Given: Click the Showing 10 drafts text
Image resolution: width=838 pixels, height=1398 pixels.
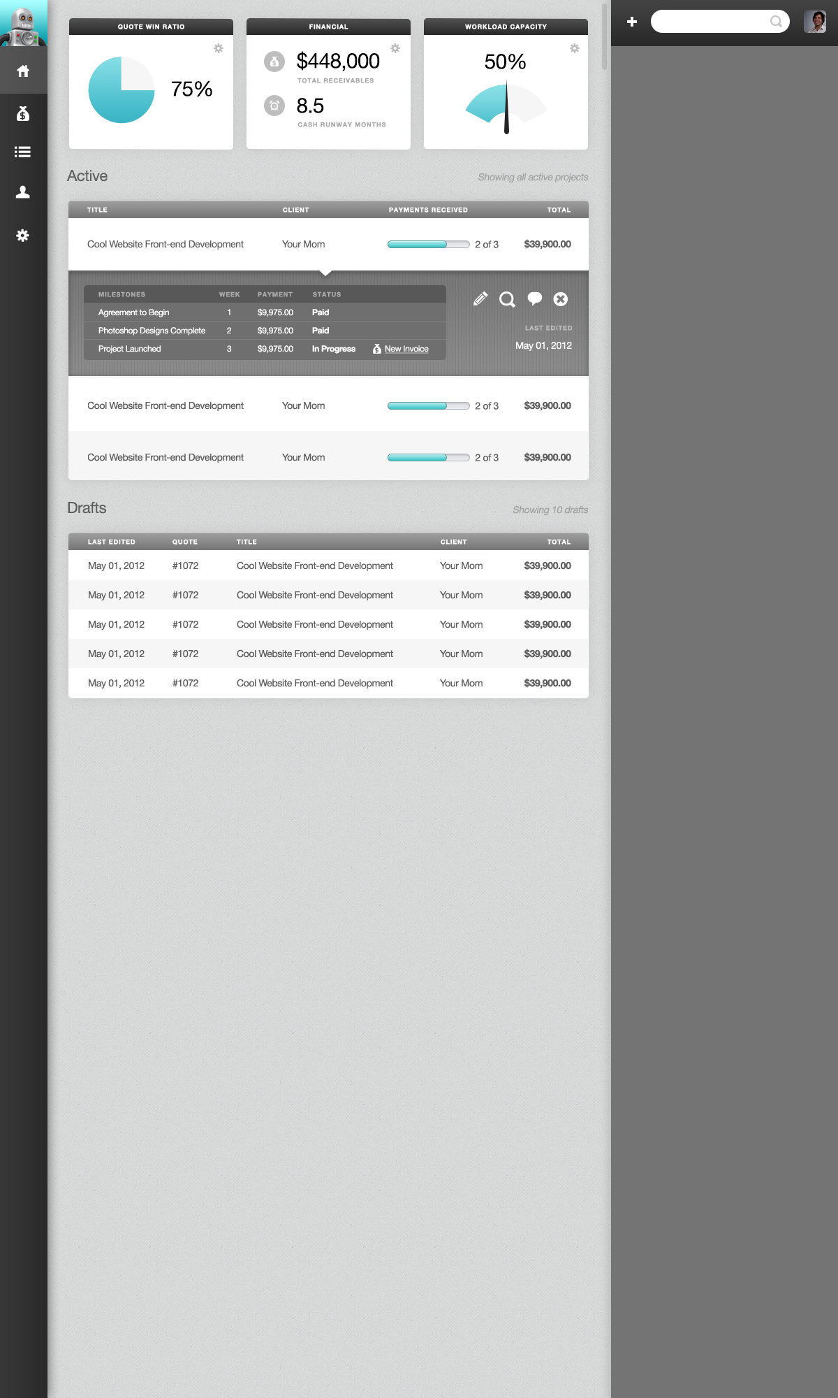Looking at the screenshot, I should [550, 510].
